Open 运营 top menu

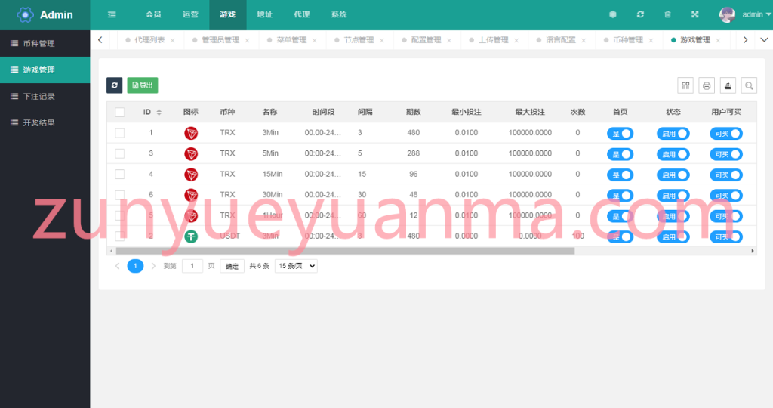pyautogui.click(x=190, y=15)
